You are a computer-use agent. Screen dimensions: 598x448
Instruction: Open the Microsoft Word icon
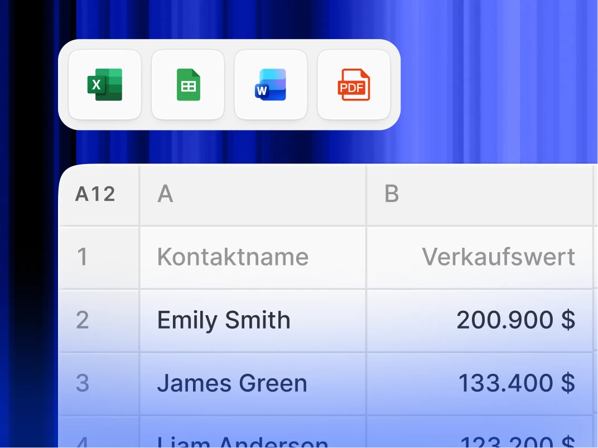coord(271,85)
